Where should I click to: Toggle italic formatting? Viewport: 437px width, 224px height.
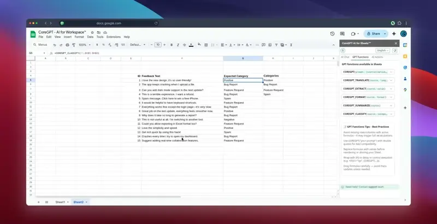tap(178, 45)
